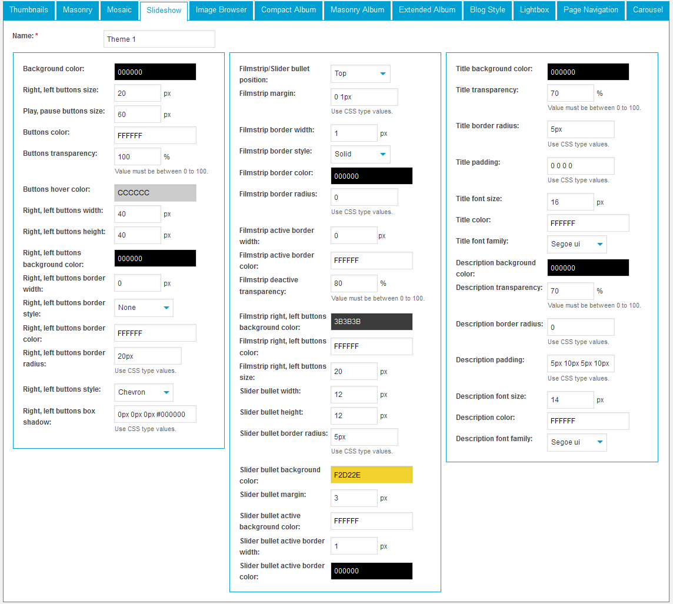Screen dimensions: 673x604
Task: Click Filmstrip right, left buttons background color
Action: coord(371,322)
